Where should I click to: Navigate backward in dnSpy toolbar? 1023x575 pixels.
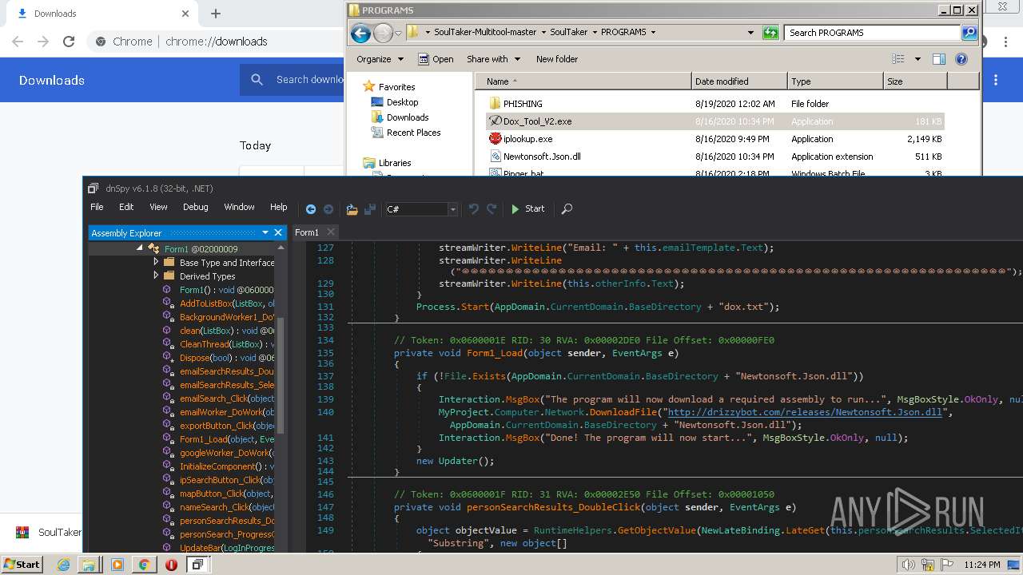pos(311,209)
